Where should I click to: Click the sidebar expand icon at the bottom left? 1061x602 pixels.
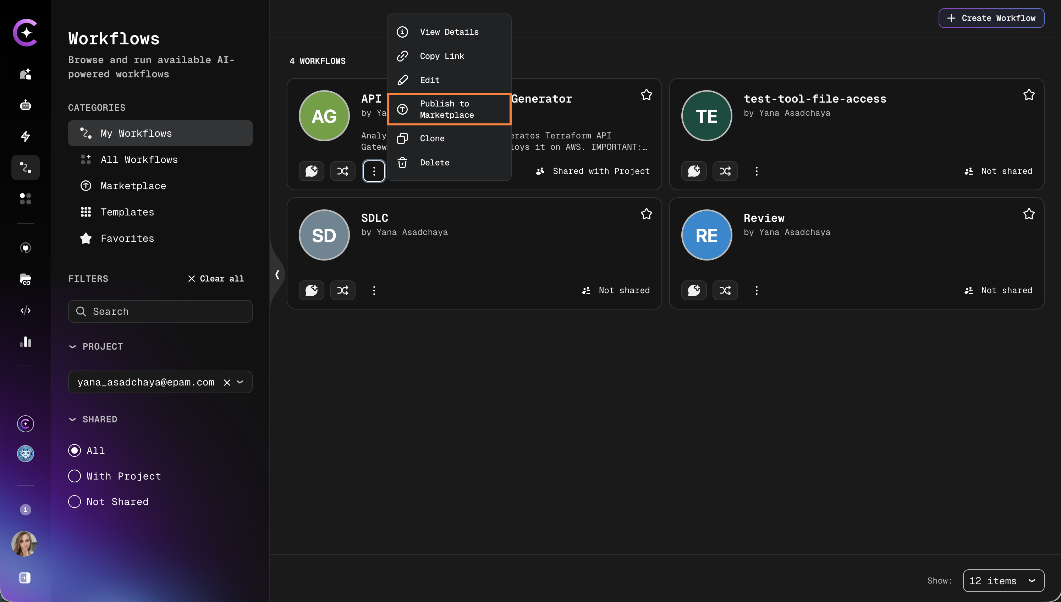pos(25,578)
